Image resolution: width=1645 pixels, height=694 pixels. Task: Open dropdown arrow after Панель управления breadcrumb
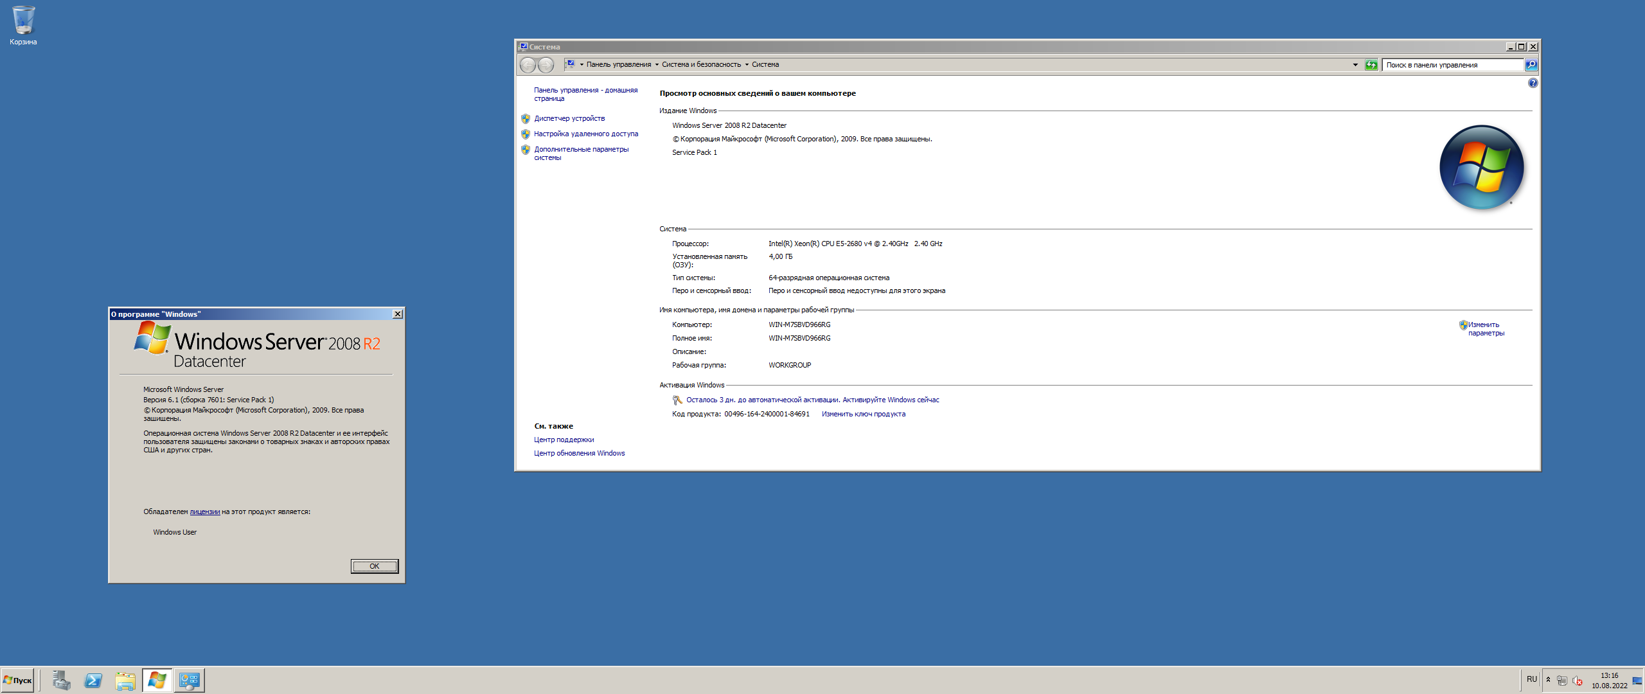click(x=657, y=65)
